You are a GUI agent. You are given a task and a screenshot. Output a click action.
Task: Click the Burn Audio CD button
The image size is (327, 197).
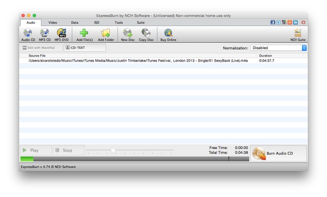278,153
